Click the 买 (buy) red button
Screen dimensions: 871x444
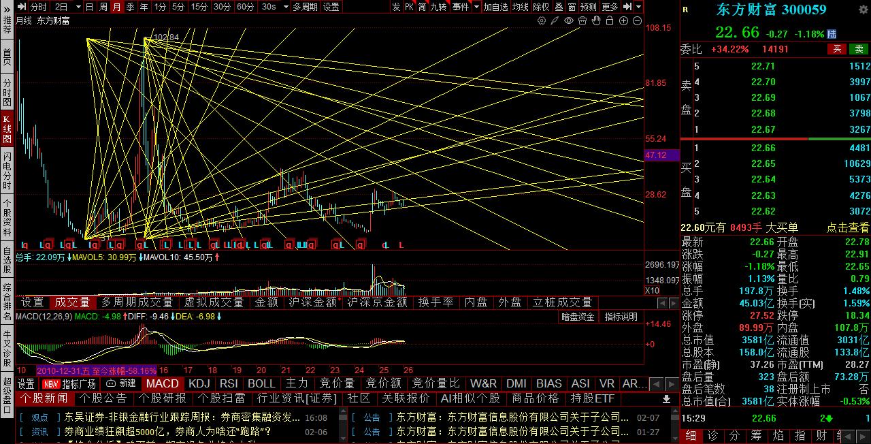[x=836, y=49]
